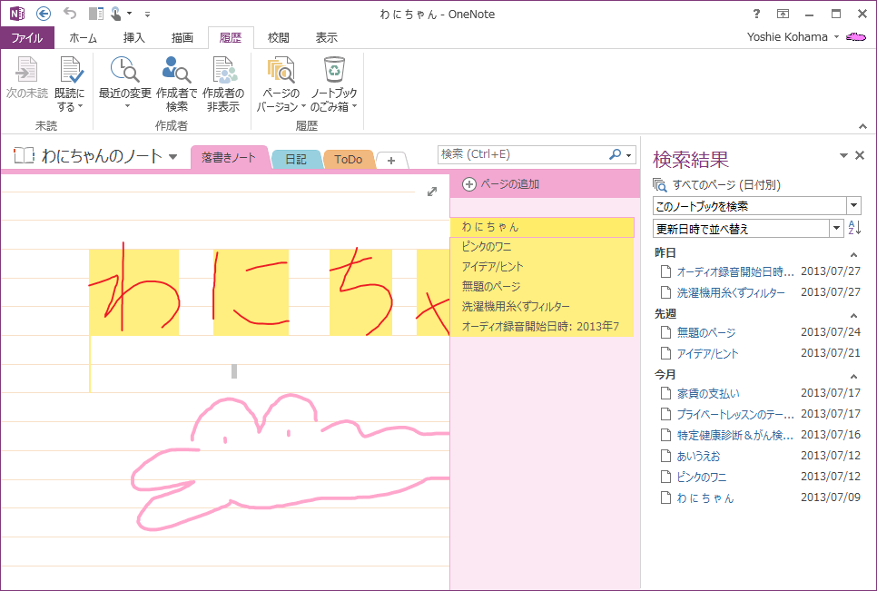The image size is (877, 591).
Task: Open the Help question mark
Action: tap(756, 14)
